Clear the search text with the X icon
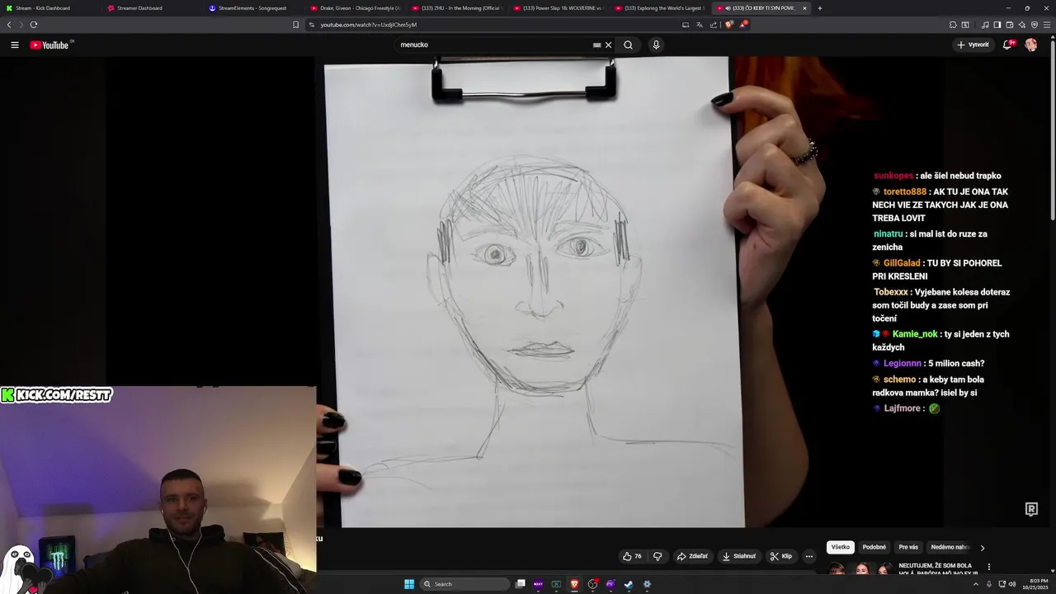1056x594 pixels. click(x=609, y=45)
